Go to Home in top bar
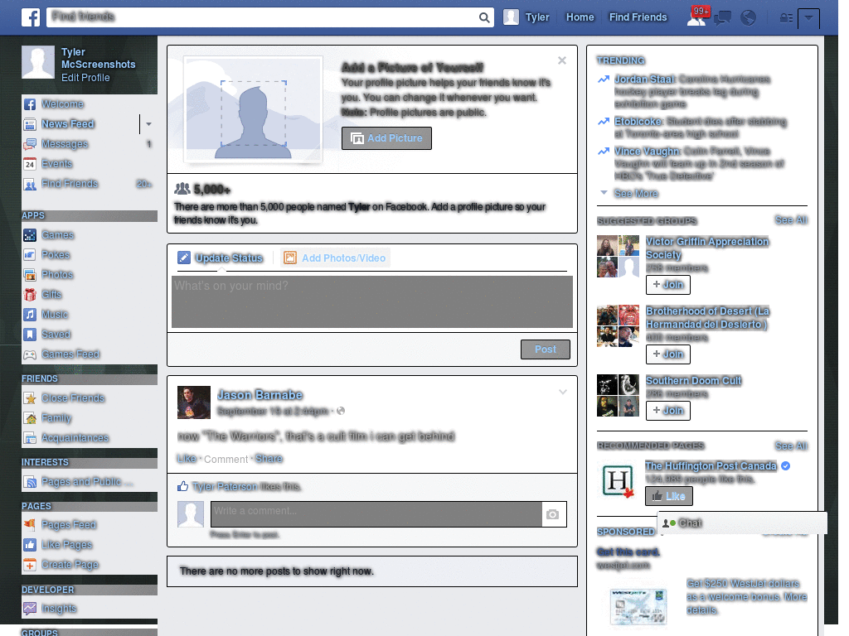 click(580, 17)
